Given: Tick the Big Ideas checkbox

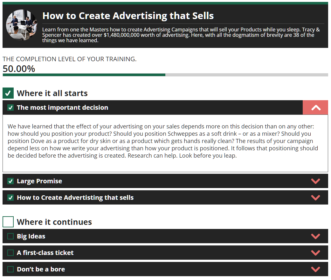Looking at the screenshot, I should (x=10, y=236).
